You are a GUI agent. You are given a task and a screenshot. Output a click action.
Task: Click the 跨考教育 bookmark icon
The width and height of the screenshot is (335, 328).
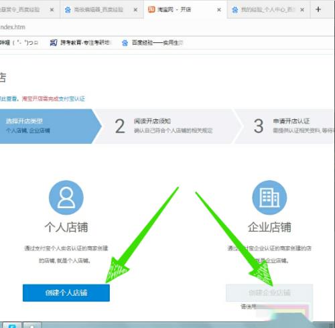tap(54, 42)
